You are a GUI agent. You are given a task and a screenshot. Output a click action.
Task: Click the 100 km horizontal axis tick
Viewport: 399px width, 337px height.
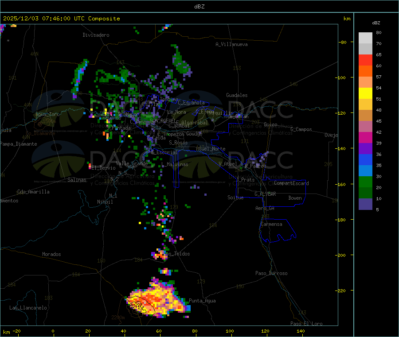click(x=230, y=331)
